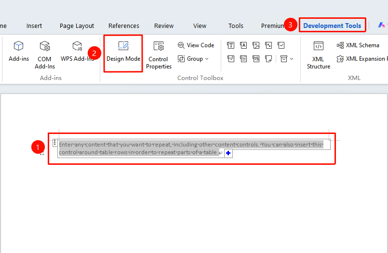Switch to the Insert tab
This screenshot has width=388, height=253.
tap(34, 26)
